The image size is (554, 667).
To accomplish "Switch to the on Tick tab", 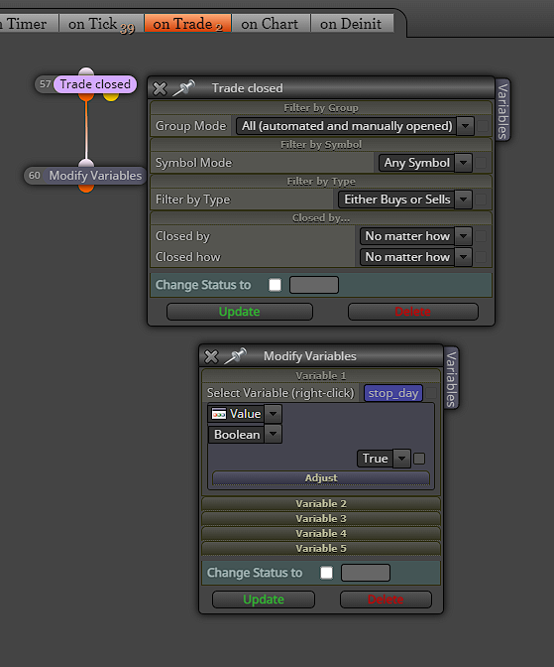I will [101, 24].
